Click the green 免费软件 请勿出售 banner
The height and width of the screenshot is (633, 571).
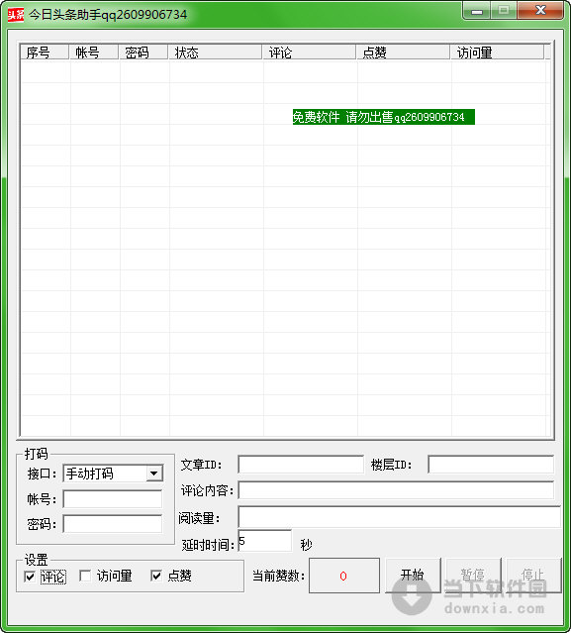pos(384,117)
